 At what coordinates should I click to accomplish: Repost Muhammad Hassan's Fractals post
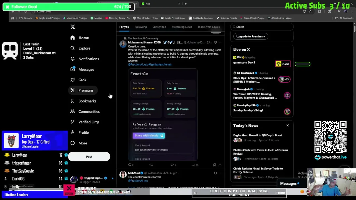[151, 165]
